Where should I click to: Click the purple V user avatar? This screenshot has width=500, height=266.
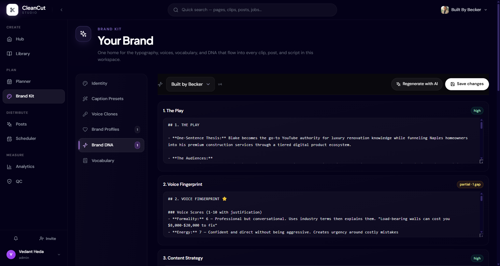coord(11,255)
